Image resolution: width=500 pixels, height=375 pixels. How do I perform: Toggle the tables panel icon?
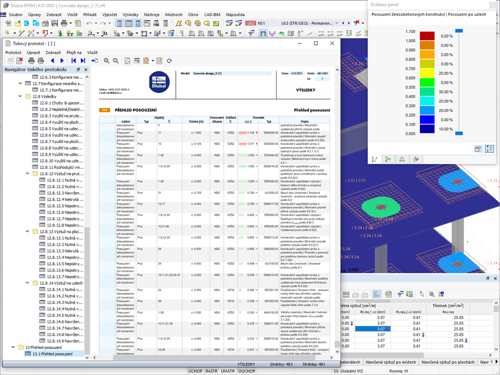pyautogui.click(x=128, y=23)
